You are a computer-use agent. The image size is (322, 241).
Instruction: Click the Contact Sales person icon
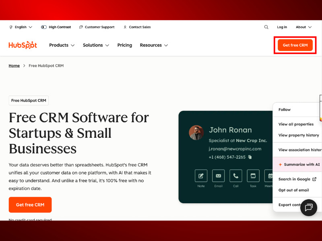coord(125,27)
